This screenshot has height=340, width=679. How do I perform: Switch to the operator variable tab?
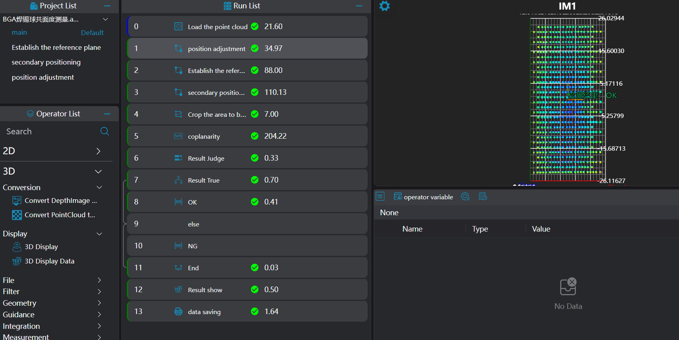(424, 197)
